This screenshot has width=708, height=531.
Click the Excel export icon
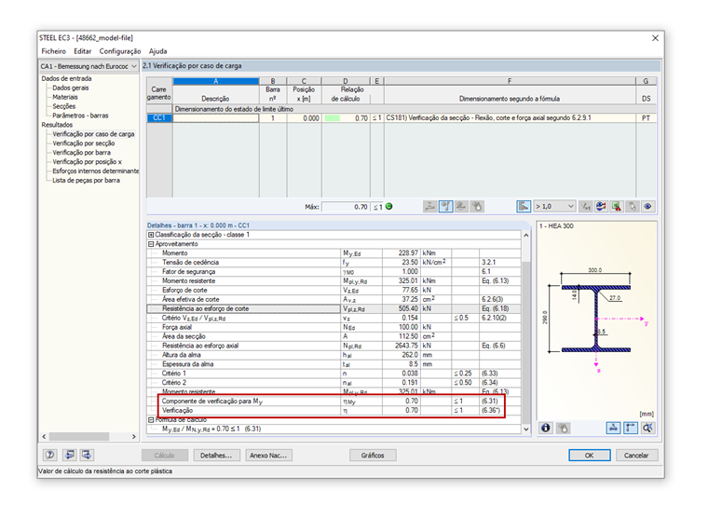[617, 207]
